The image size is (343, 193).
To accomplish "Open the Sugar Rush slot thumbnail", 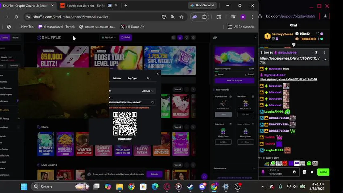I will point(181,144).
